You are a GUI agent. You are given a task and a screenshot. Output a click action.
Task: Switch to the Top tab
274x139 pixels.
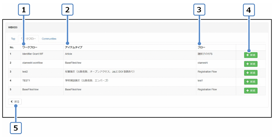click(x=13, y=39)
